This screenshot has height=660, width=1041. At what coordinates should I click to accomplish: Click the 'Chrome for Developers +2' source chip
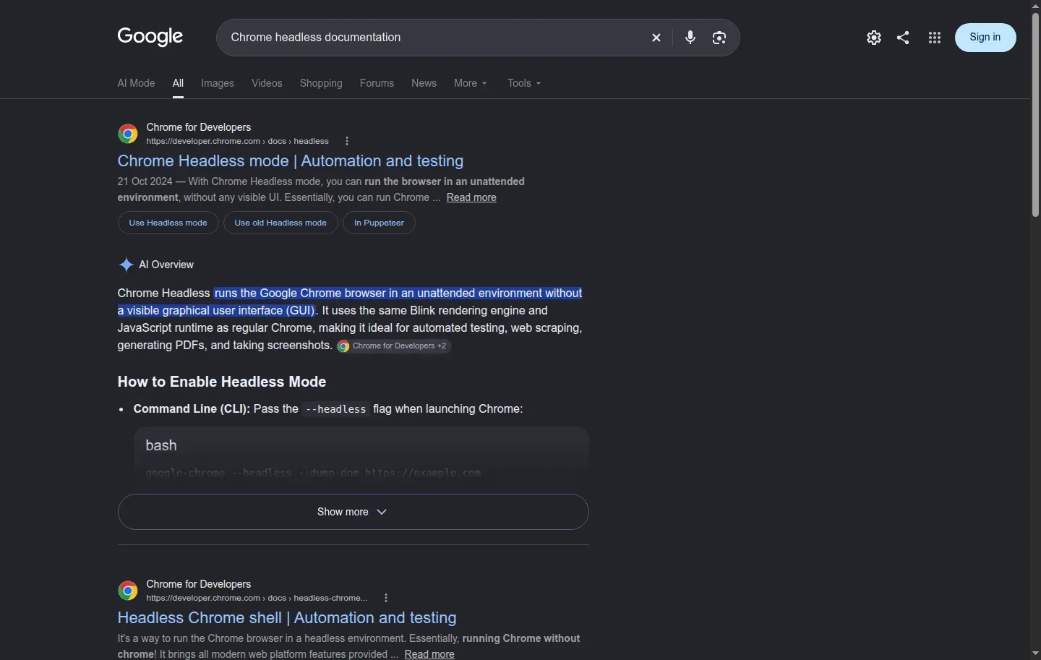(394, 346)
